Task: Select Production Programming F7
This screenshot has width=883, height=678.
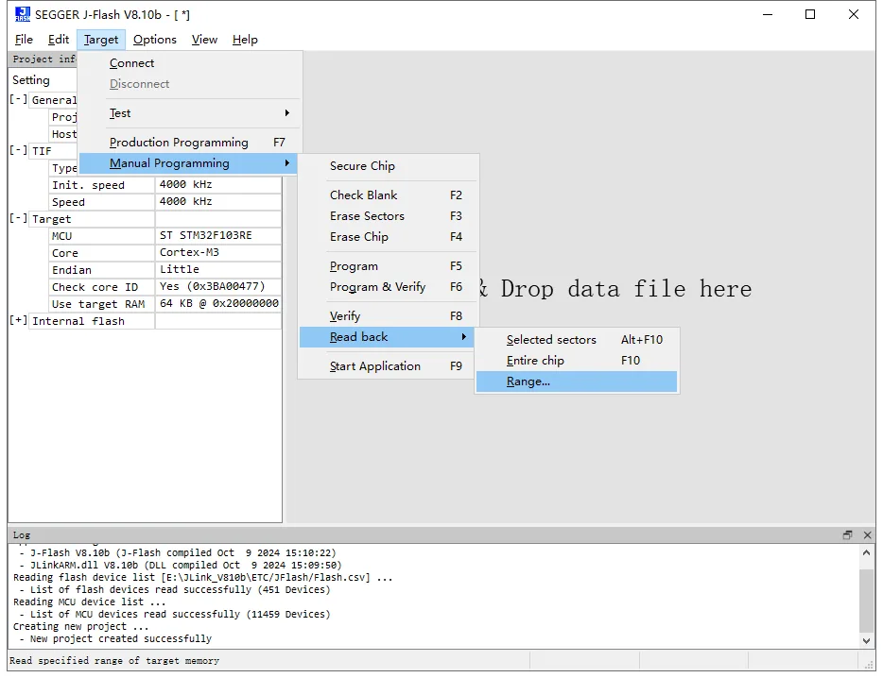Action: point(188,143)
